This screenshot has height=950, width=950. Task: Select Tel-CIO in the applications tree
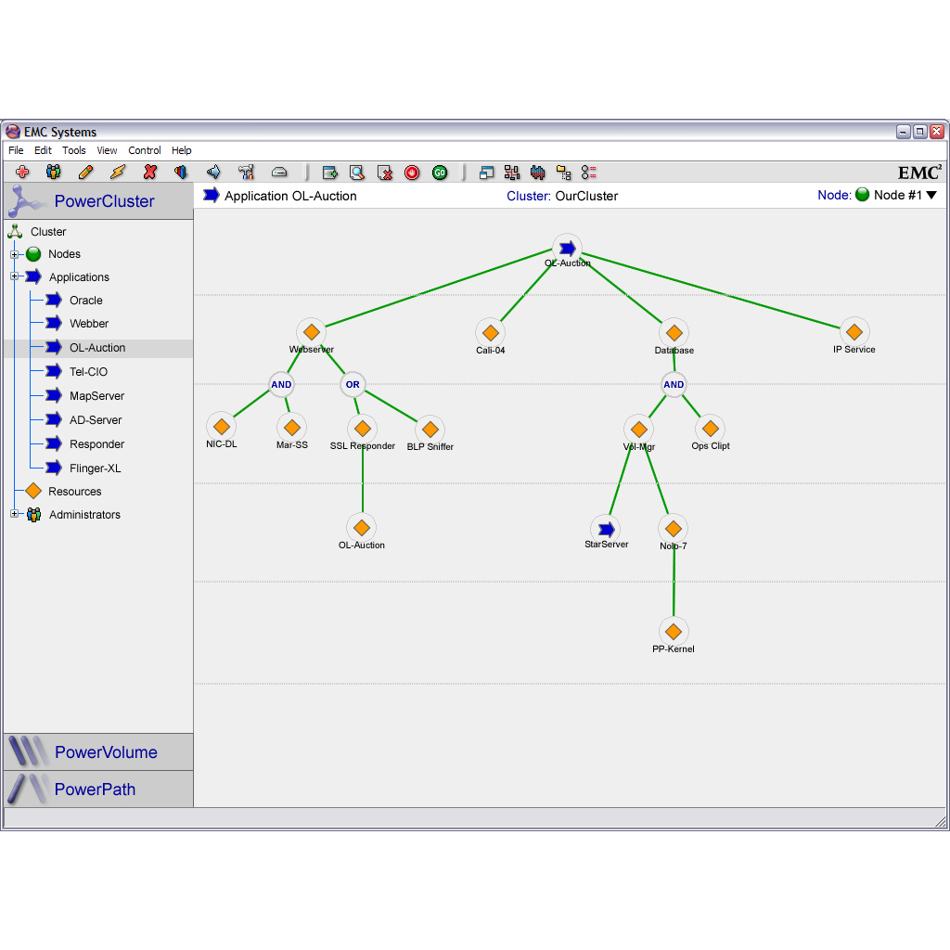pyautogui.click(x=88, y=372)
